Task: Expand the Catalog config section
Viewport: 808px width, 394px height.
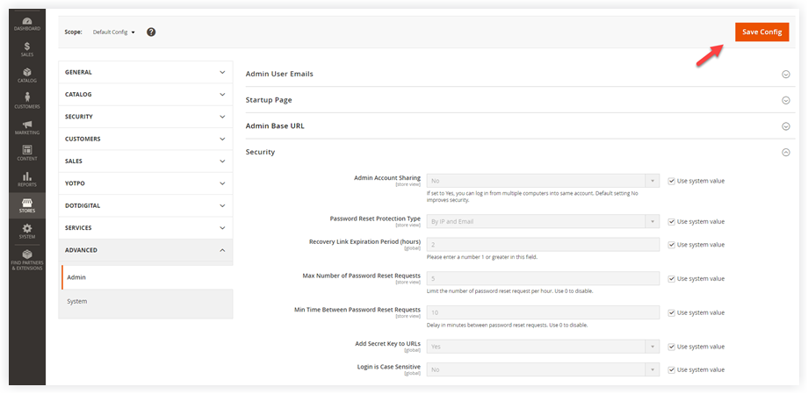Action: pos(145,95)
